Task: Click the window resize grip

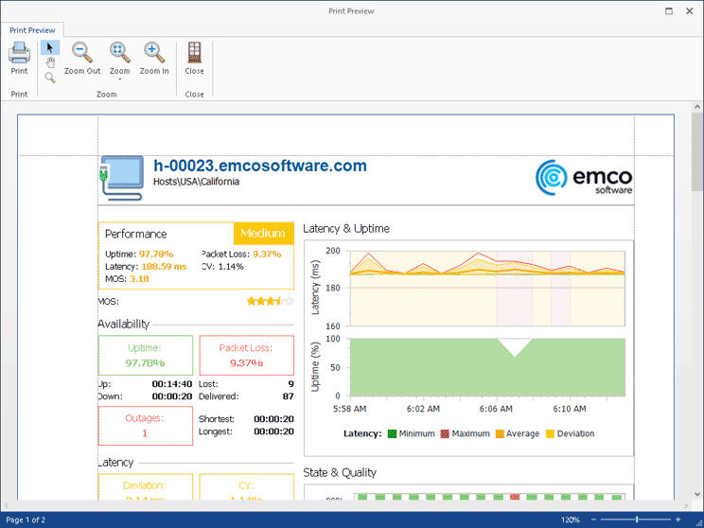Action: point(699,523)
